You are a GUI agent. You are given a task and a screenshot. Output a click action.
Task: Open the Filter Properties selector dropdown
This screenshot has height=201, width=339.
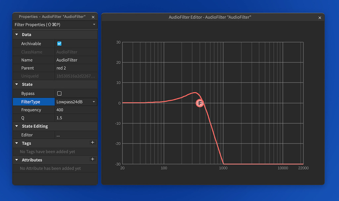tap(94, 24)
